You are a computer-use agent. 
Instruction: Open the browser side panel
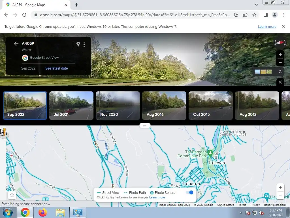pyautogui.click(x=266, y=15)
